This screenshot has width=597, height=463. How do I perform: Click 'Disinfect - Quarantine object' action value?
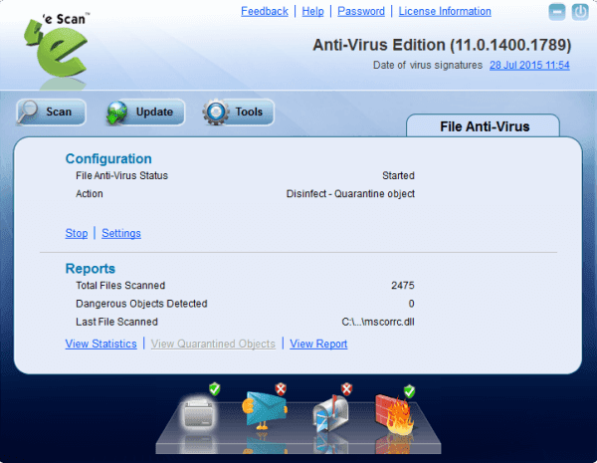(x=350, y=194)
